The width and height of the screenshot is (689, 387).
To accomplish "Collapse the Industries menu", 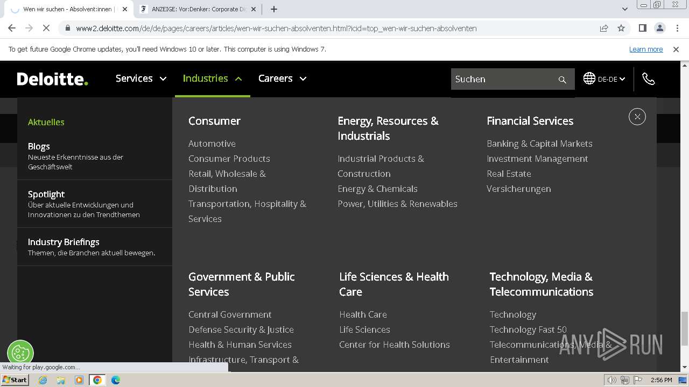I will tap(213, 78).
